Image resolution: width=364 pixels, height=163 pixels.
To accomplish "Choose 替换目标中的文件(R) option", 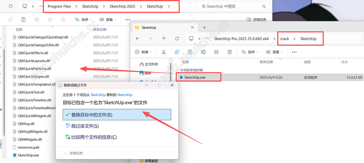I will pos(117,115).
